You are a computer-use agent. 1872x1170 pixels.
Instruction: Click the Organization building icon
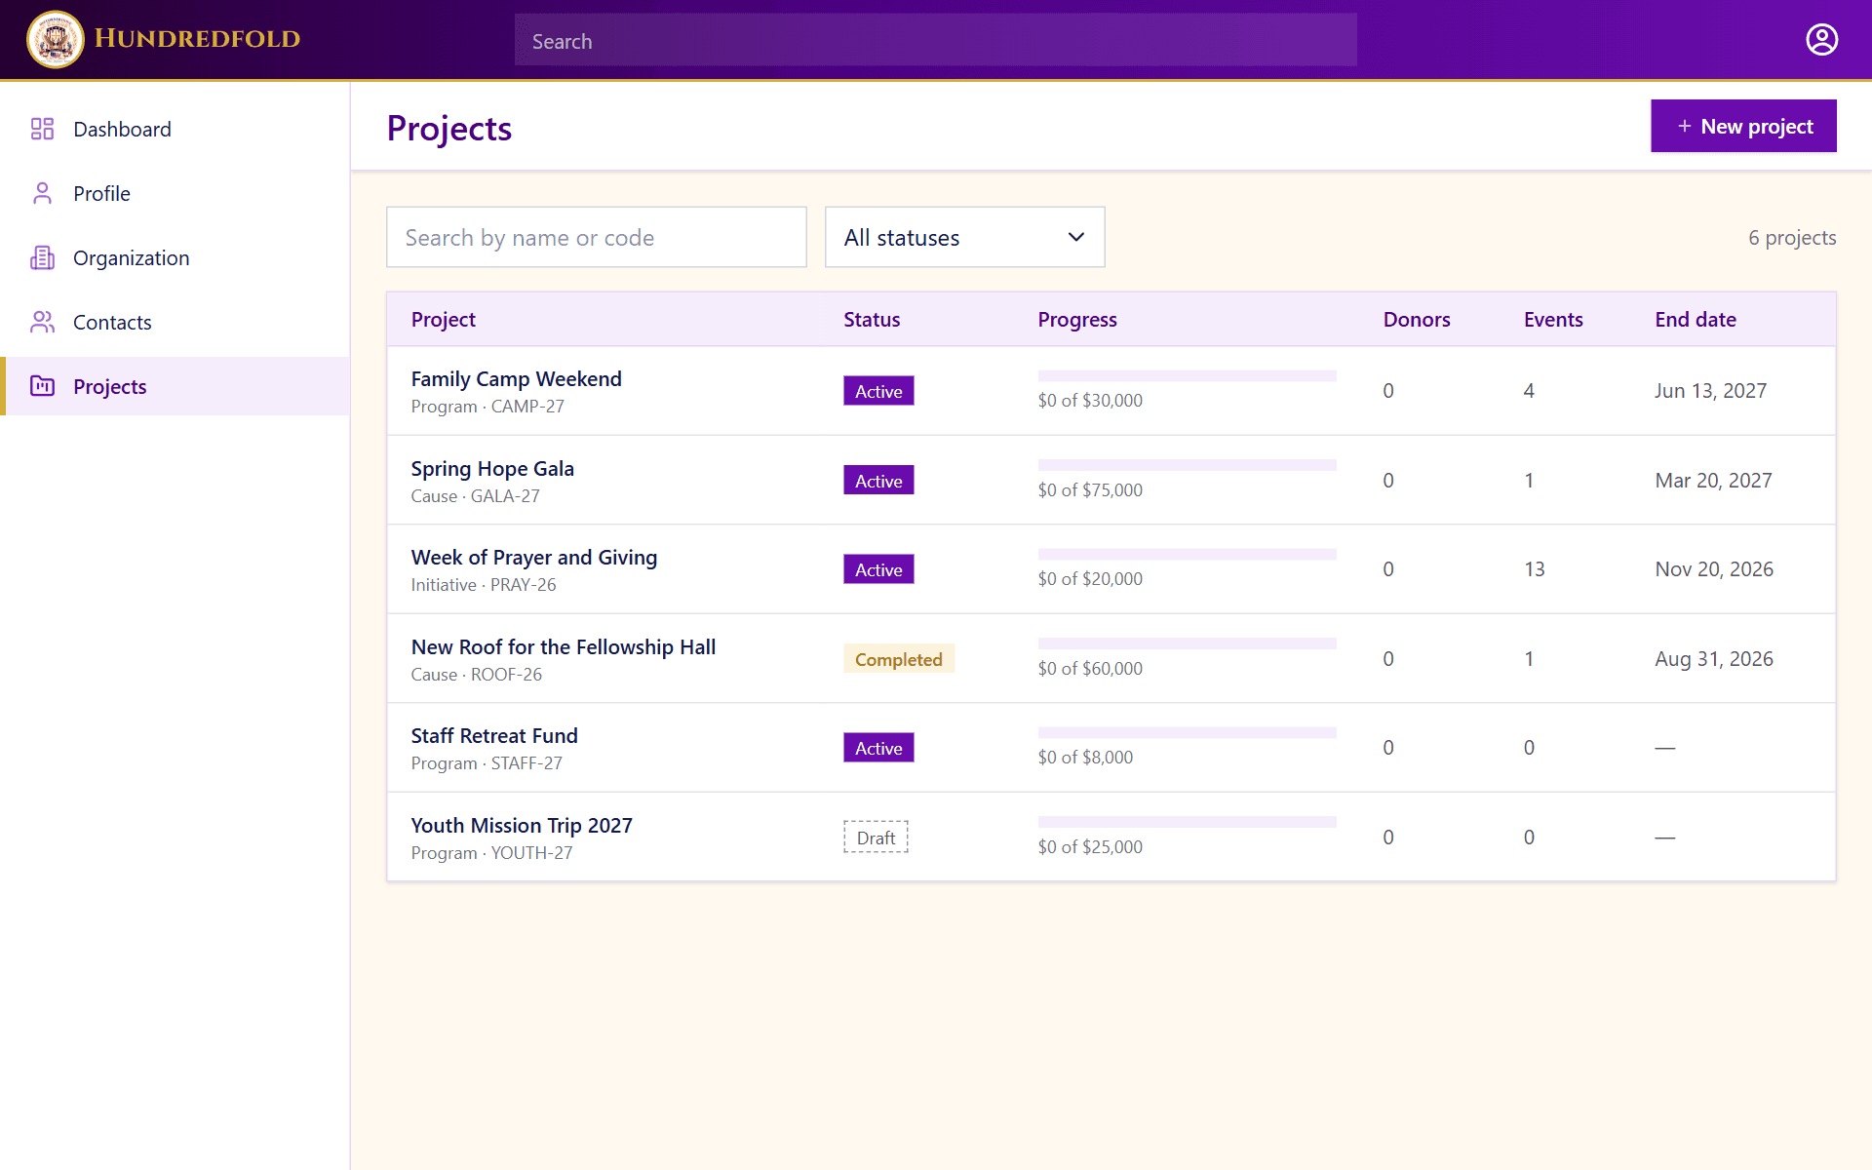pyautogui.click(x=42, y=257)
